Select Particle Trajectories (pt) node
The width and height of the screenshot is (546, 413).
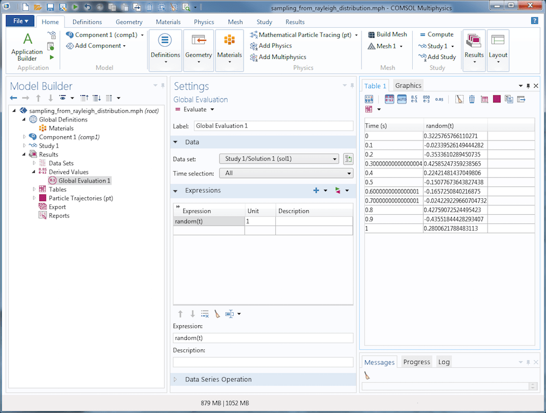click(x=76, y=198)
